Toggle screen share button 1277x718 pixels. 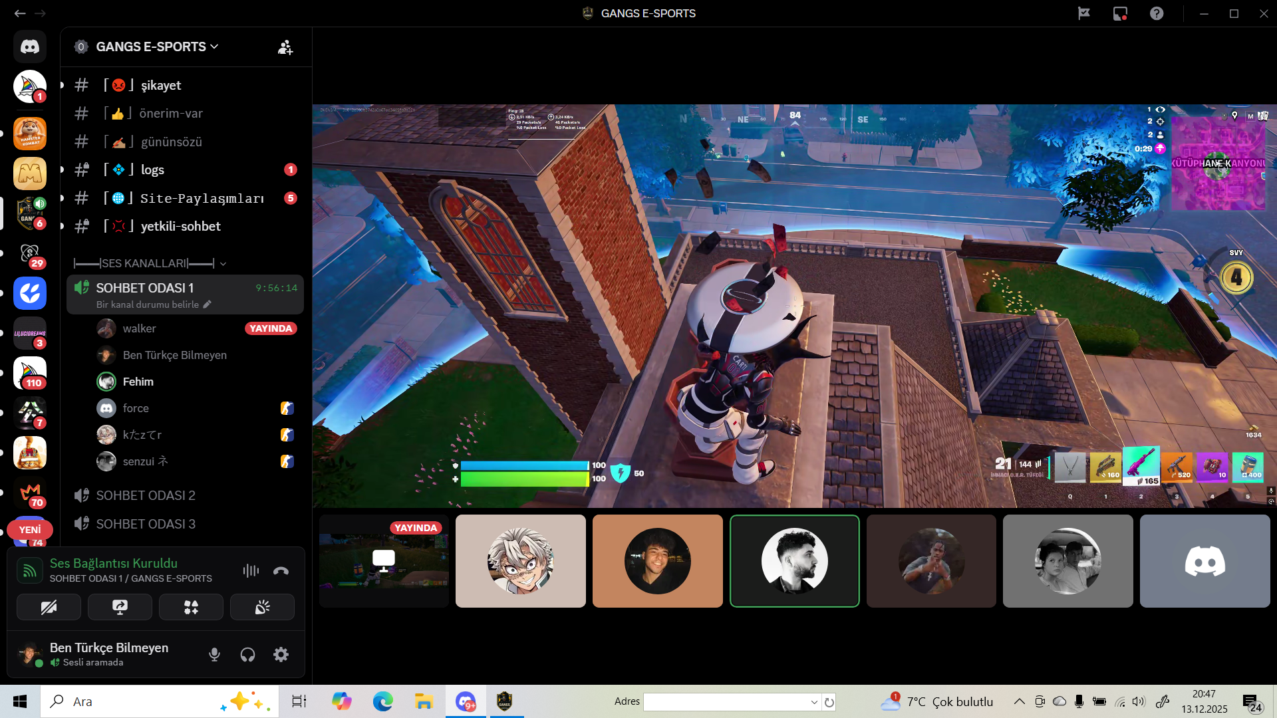click(x=120, y=607)
